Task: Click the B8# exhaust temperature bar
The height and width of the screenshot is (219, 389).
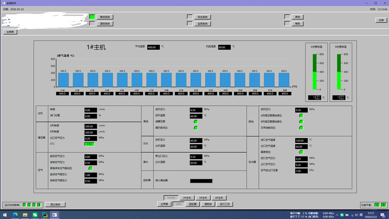Action: (x=284, y=80)
